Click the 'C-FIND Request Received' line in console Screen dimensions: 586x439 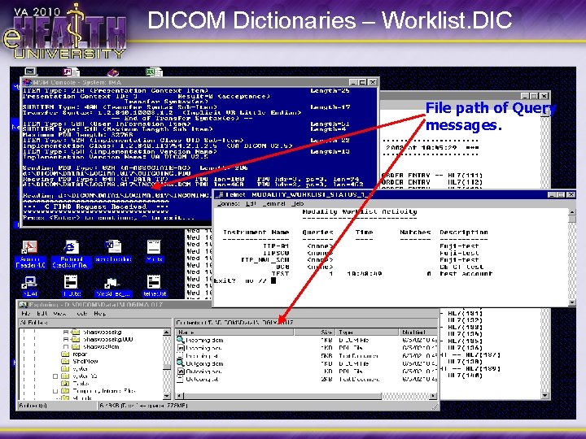[x=96, y=206]
